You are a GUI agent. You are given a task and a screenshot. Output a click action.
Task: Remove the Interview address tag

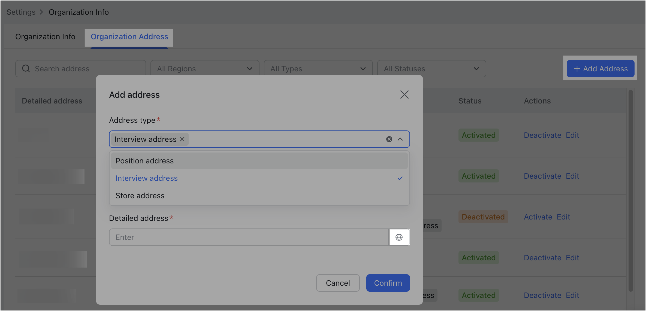[x=182, y=139]
